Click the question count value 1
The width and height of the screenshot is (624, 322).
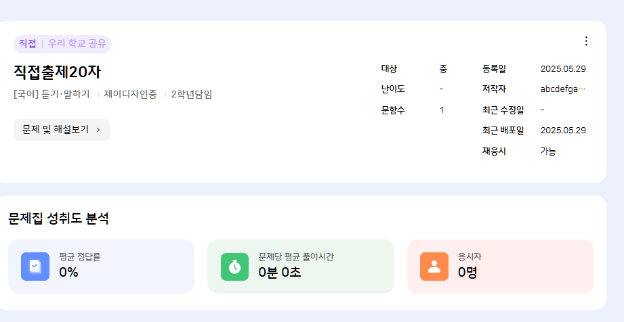(x=442, y=110)
